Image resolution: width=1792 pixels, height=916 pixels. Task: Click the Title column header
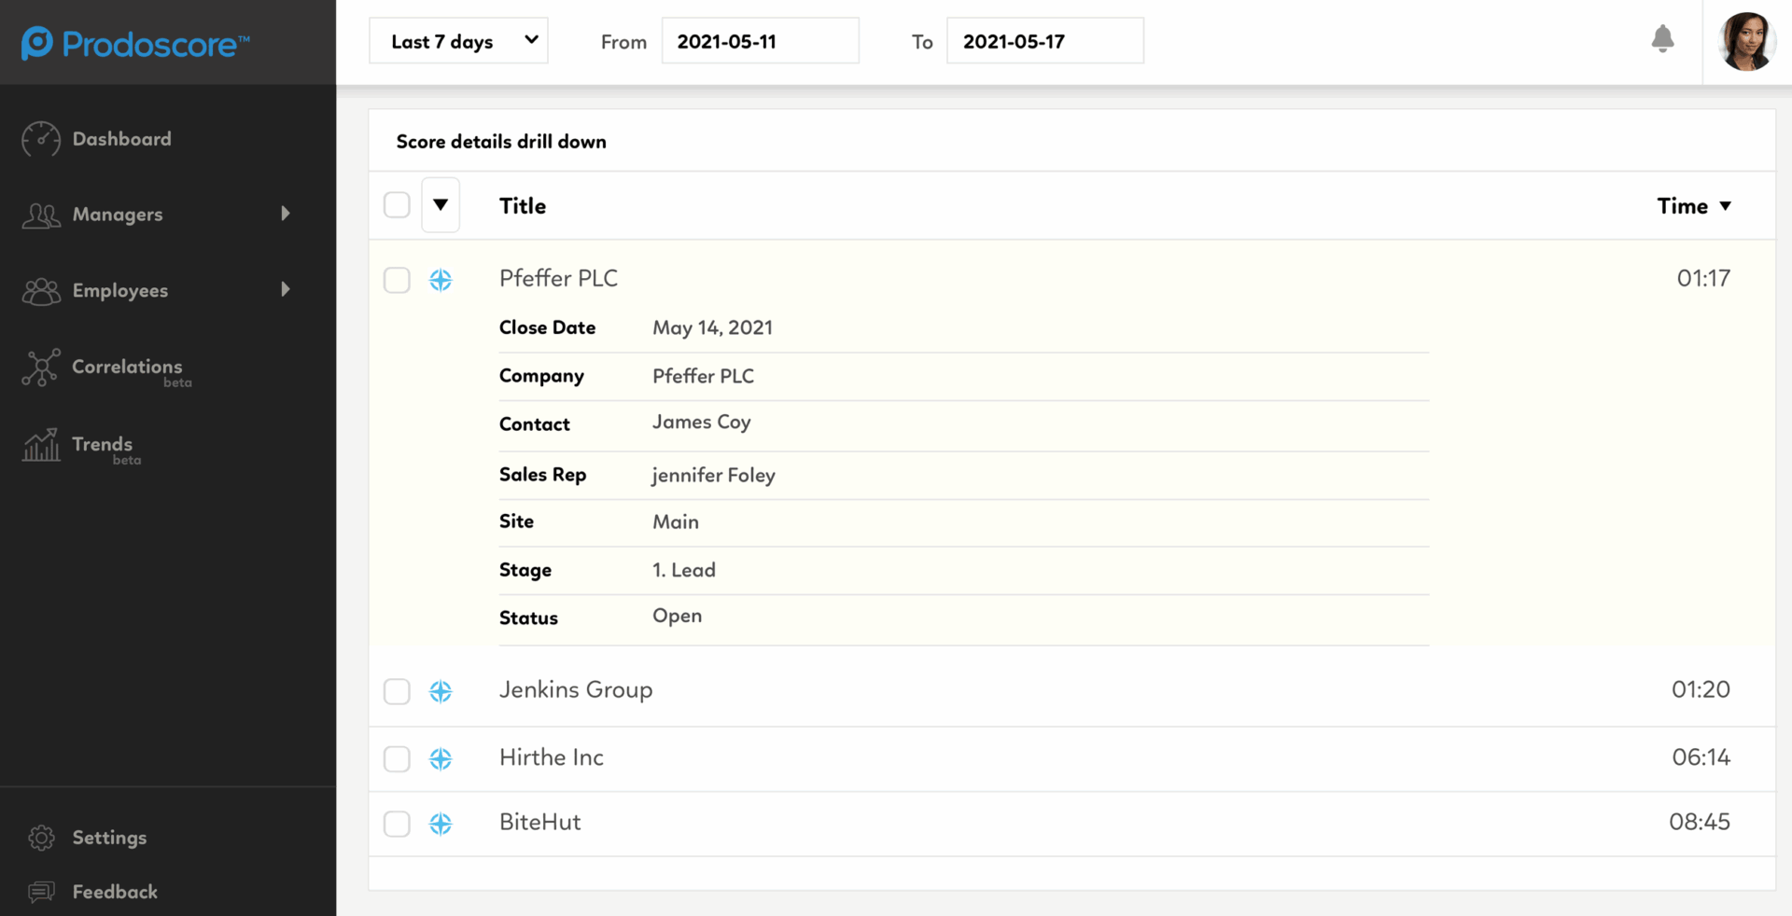point(523,206)
